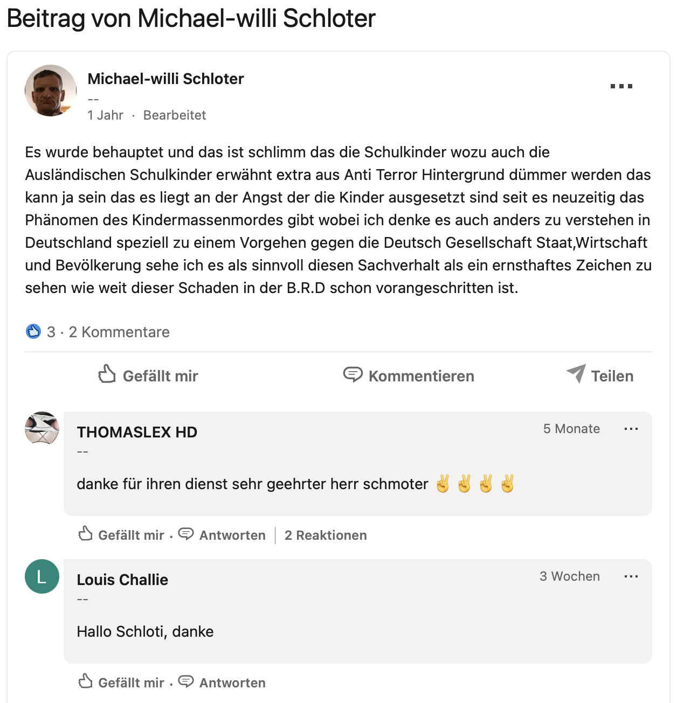Viewport: 677px width, 703px height.
Task: Open Louis Challie comment options menu
Action: pyautogui.click(x=631, y=576)
